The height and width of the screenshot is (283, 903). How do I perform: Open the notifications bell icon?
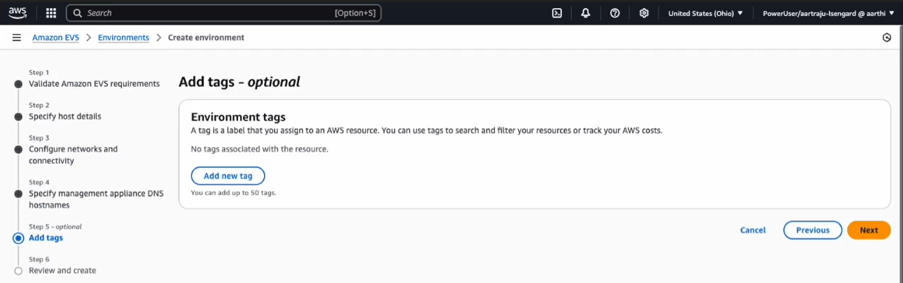tap(586, 13)
